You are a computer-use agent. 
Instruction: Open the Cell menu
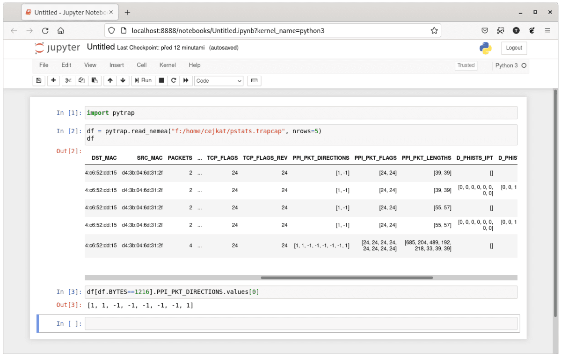coord(141,65)
